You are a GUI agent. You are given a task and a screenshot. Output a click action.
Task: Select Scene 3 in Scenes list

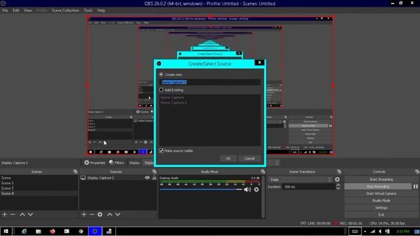pos(39,188)
